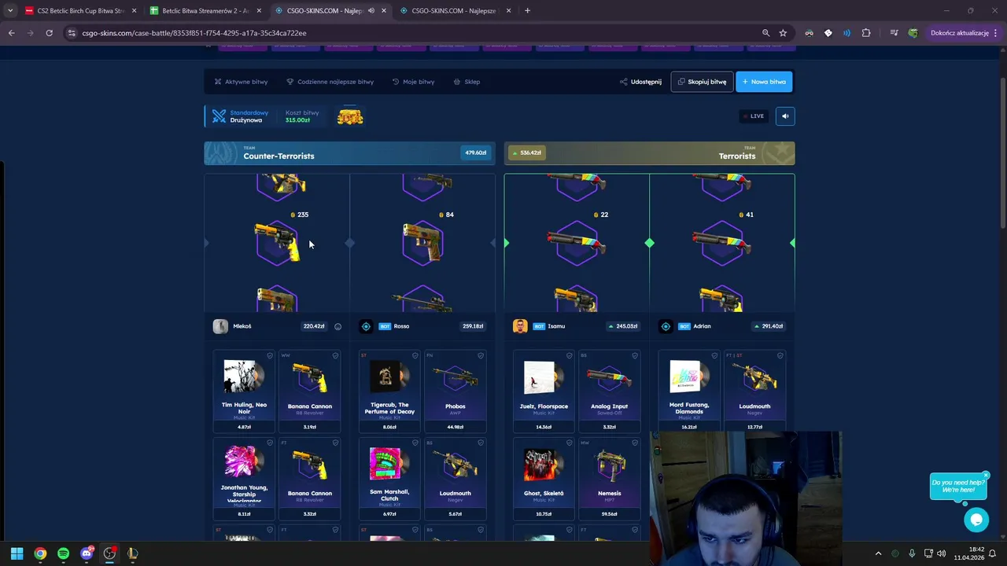
Task: Open the browser zoom magnifier icon
Action: point(765,33)
